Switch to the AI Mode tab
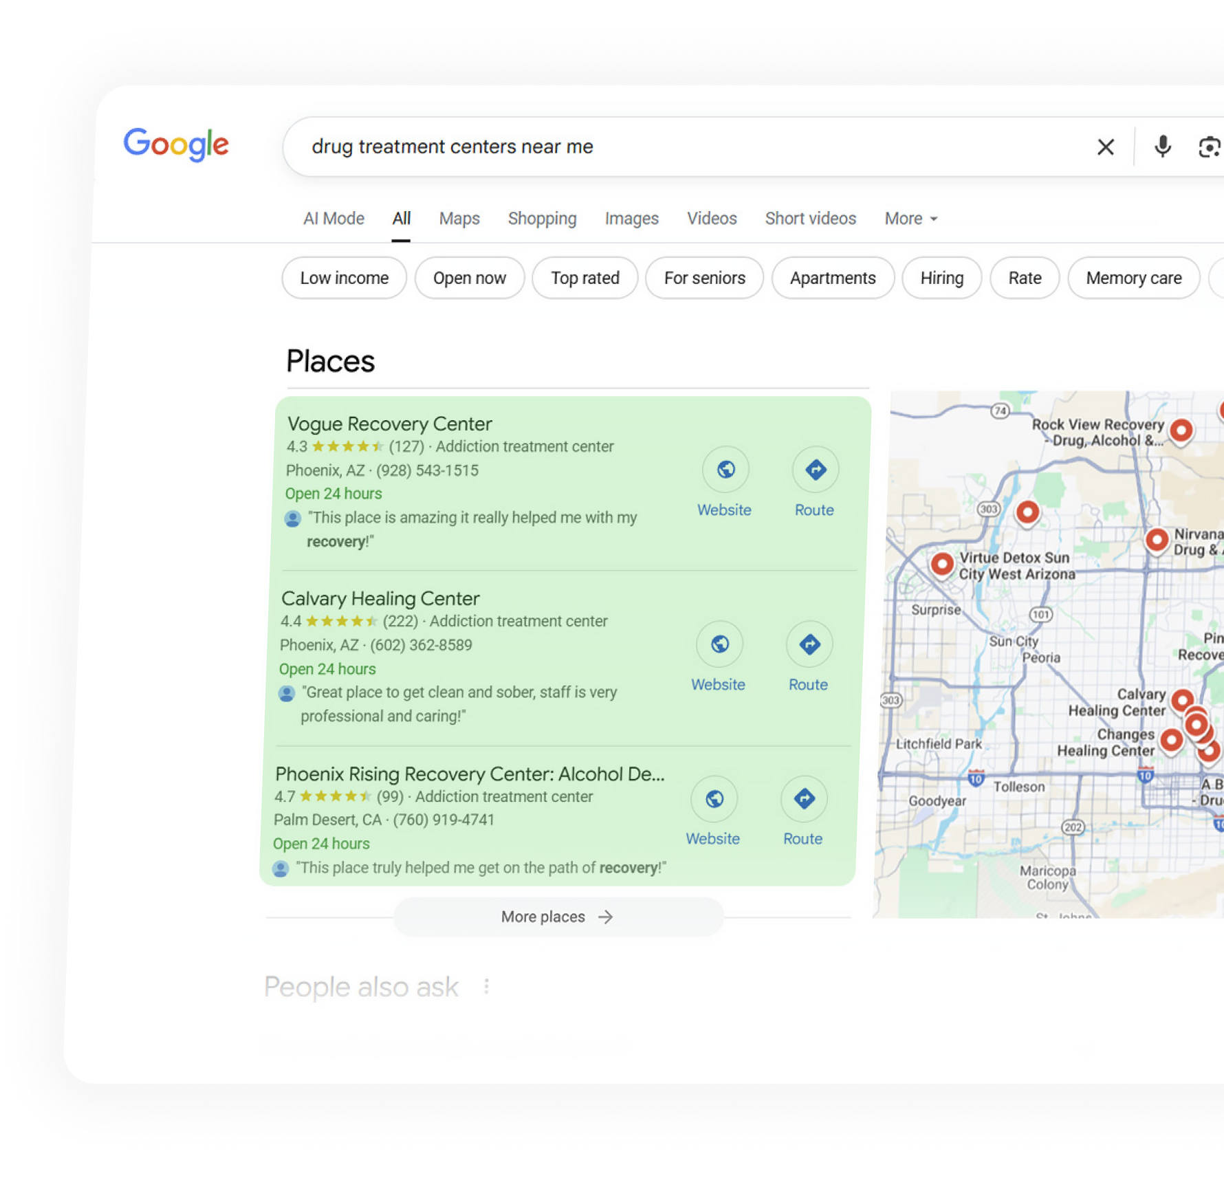This screenshot has height=1178, width=1224. (334, 219)
